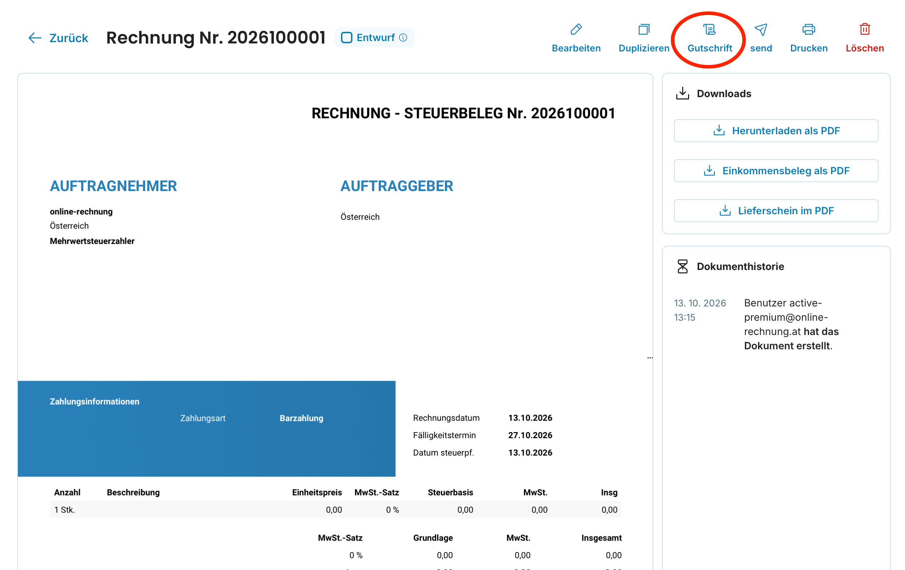Click history timestamp 13. 10. 2026 13:15
Screen dimensions: 905x570
point(699,310)
